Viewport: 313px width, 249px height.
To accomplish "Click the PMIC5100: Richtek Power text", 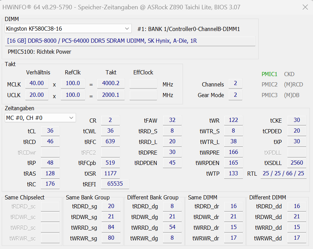I will point(39,52).
